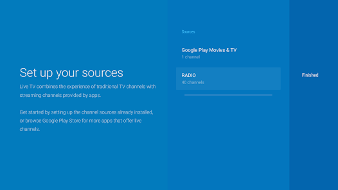The image size is (338, 190).
Task: Click the divider line below RADIO
Action: point(228,95)
